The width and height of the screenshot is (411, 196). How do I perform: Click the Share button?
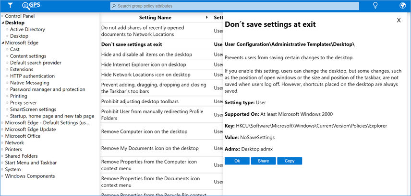tap(263, 161)
